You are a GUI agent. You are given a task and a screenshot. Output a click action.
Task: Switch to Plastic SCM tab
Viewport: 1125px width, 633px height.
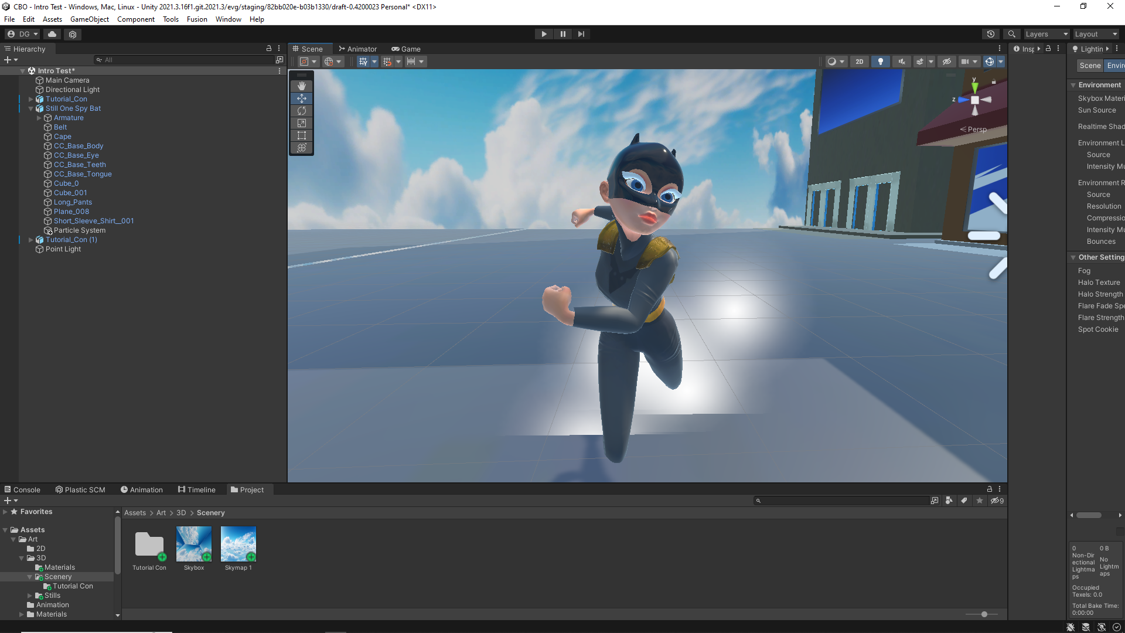80,489
